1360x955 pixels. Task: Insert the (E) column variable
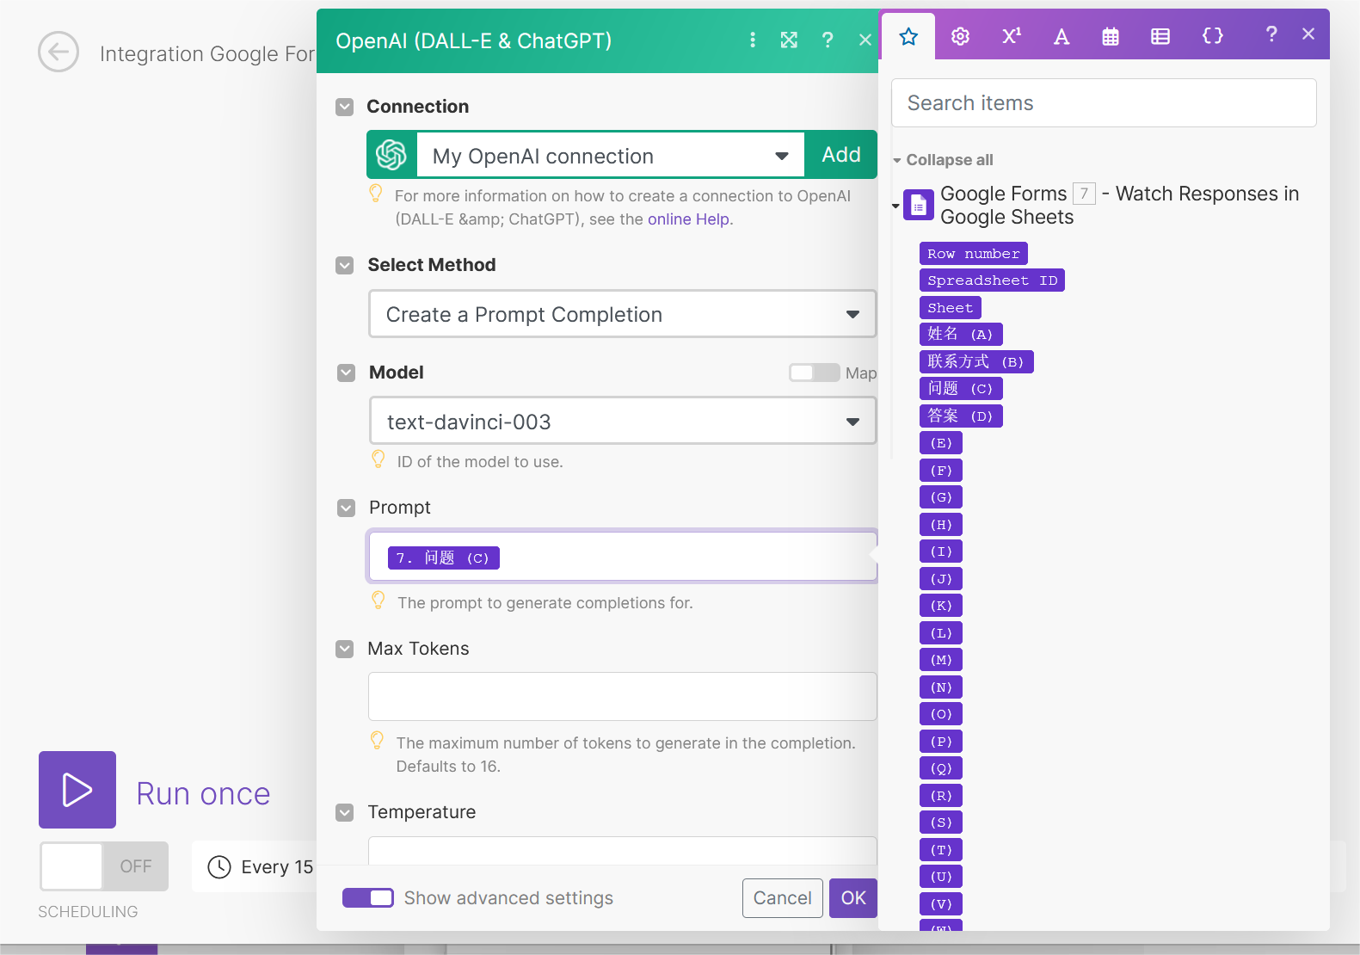pos(941,443)
